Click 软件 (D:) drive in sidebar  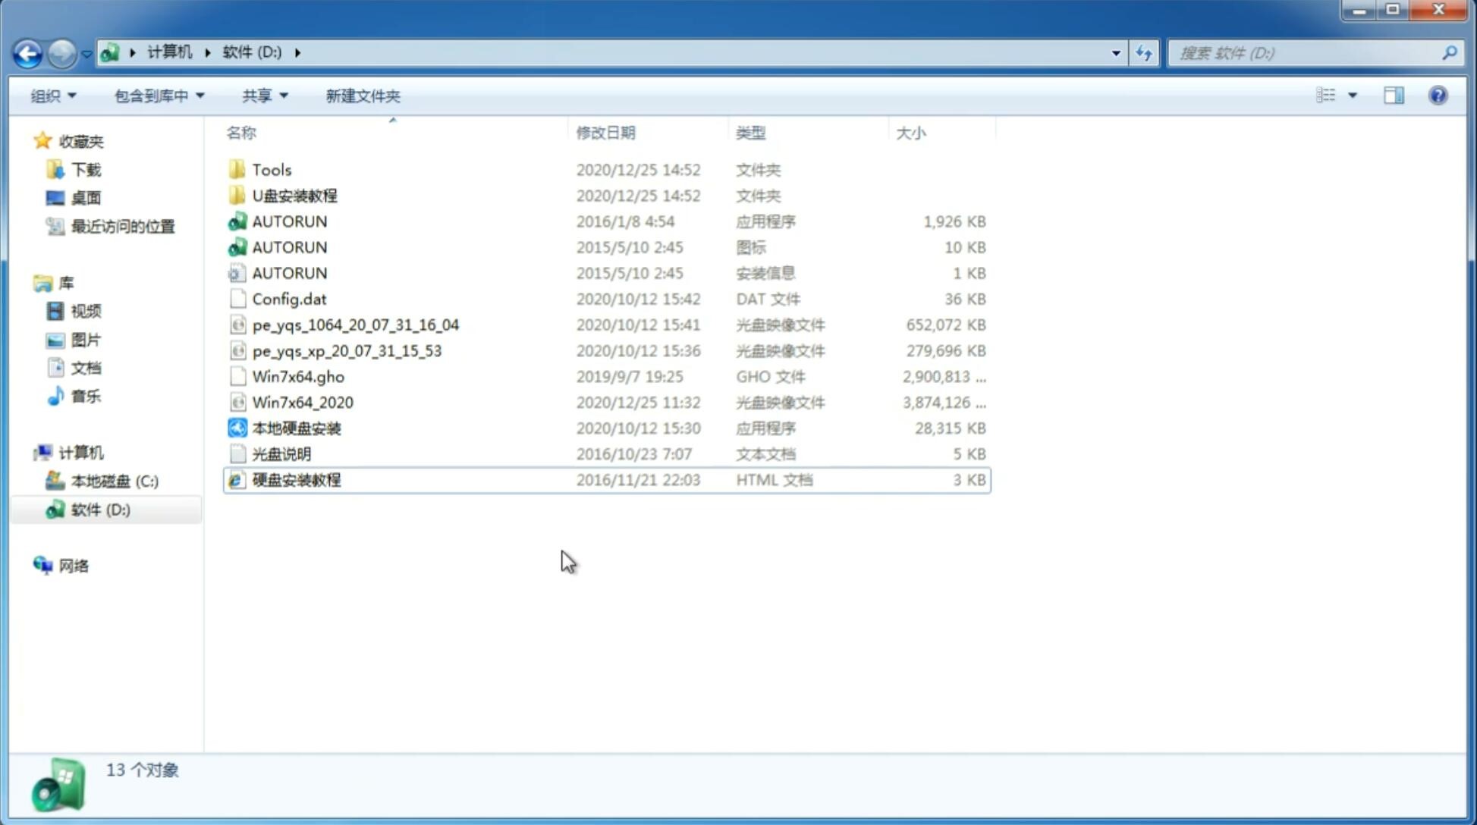click(100, 509)
